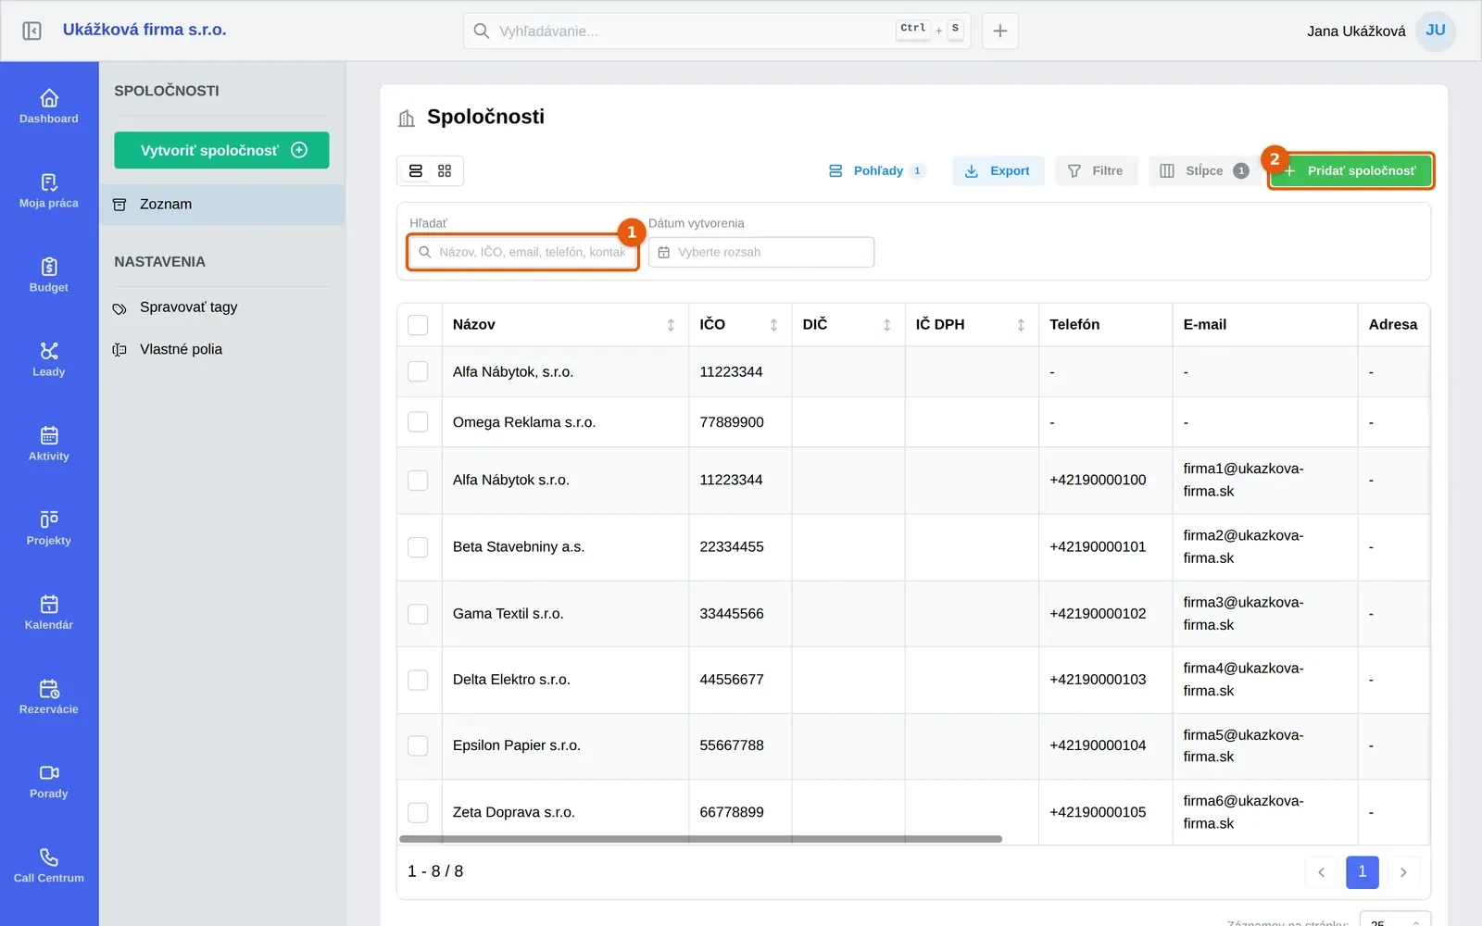1482x926 pixels.
Task: Check the Omega Reklama s.r.o. row
Action: [x=418, y=422]
